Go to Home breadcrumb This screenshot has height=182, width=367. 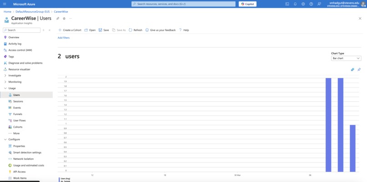7,11
